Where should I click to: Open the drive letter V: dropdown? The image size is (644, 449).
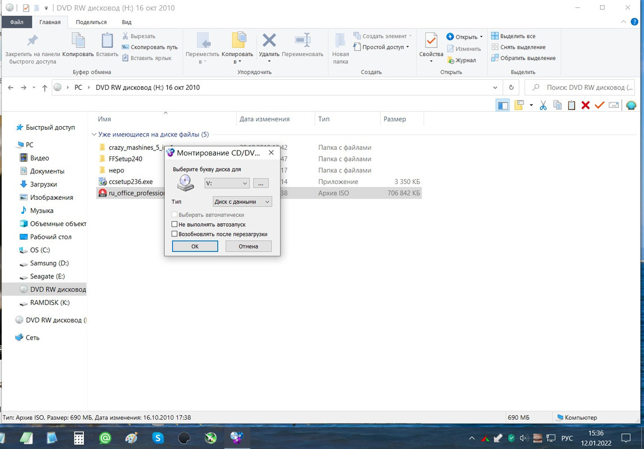coord(227,183)
